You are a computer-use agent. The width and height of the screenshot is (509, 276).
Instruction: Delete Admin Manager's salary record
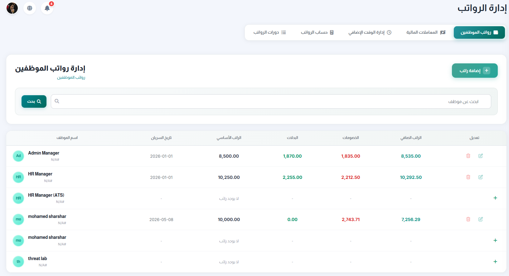(468, 156)
